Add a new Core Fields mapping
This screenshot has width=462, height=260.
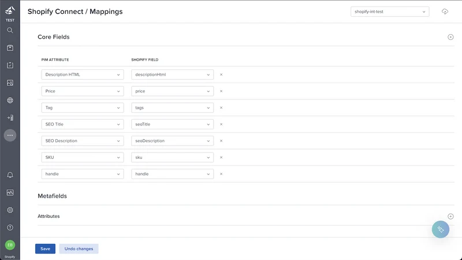click(450, 37)
